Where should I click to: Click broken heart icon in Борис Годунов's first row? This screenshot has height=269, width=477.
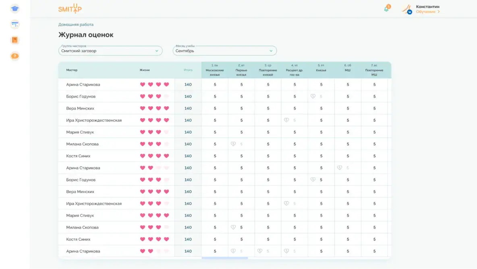pyautogui.click(x=313, y=97)
